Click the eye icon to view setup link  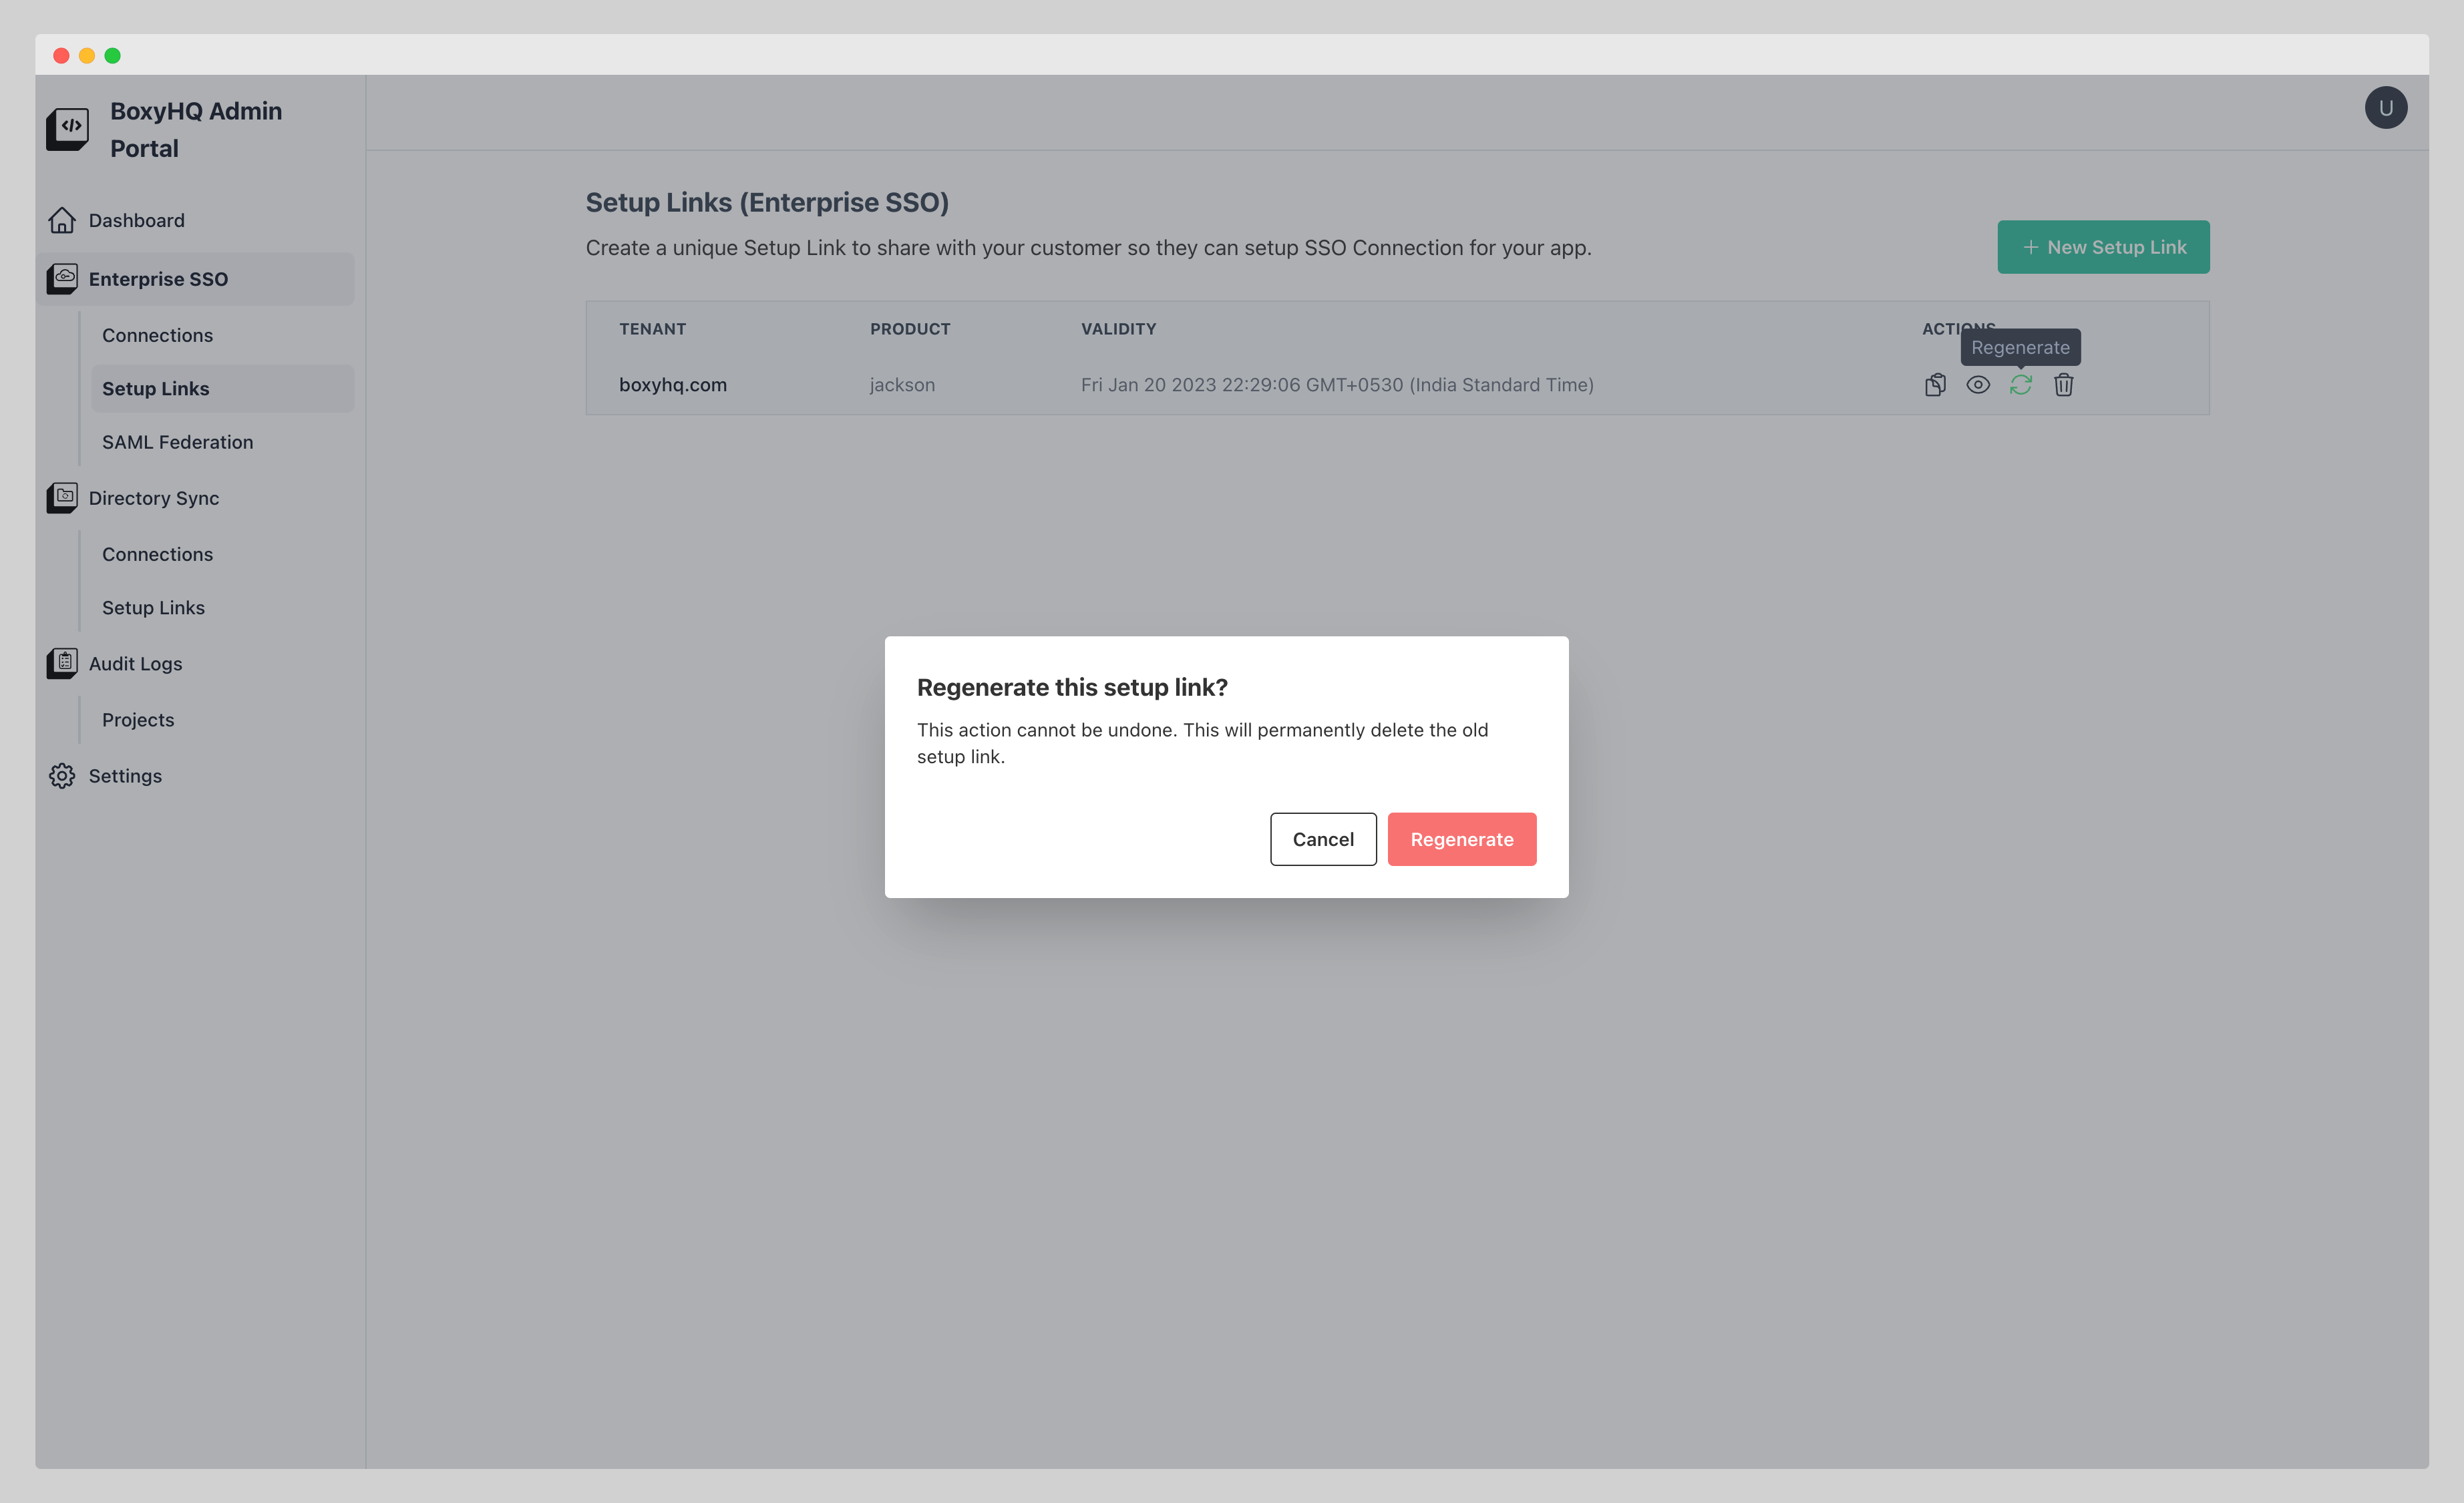1978,385
